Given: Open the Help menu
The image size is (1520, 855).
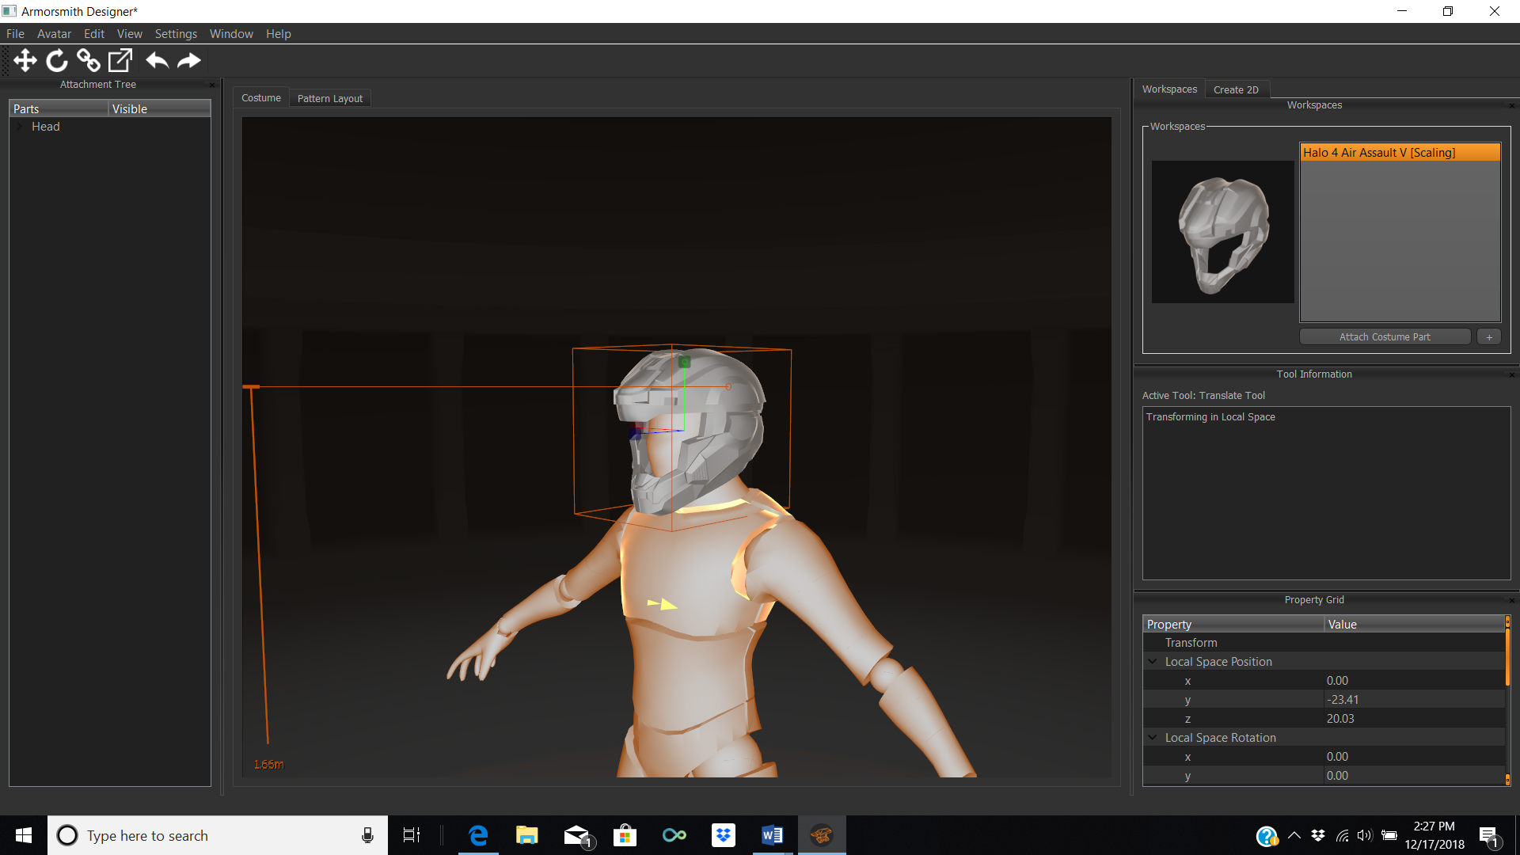Looking at the screenshot, I should tap(279, 34).
